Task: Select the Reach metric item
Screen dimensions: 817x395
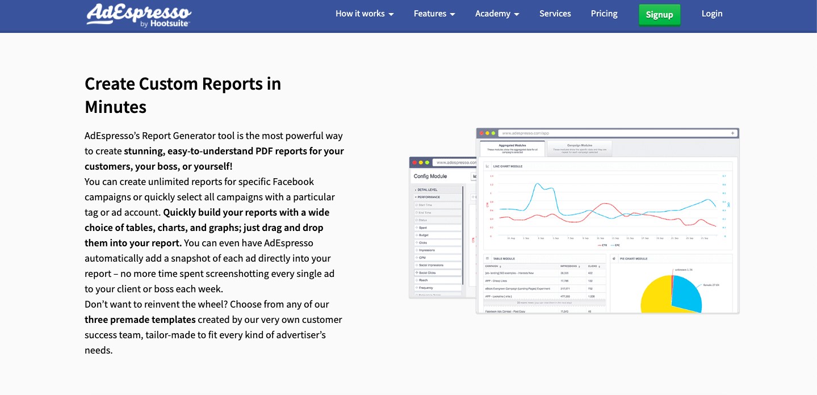Action: point(438,280)
